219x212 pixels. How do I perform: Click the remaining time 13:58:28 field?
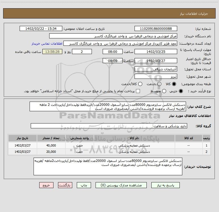point(52,52)
